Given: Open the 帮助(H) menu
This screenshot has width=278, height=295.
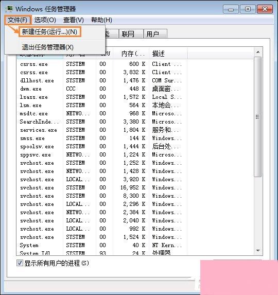Looking at the screenshot, I should point(101,20).
